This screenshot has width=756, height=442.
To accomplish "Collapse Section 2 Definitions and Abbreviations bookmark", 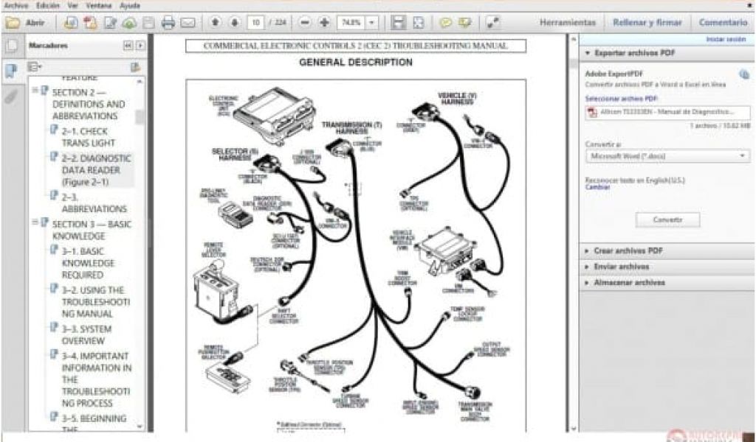I will click(35, 91).
